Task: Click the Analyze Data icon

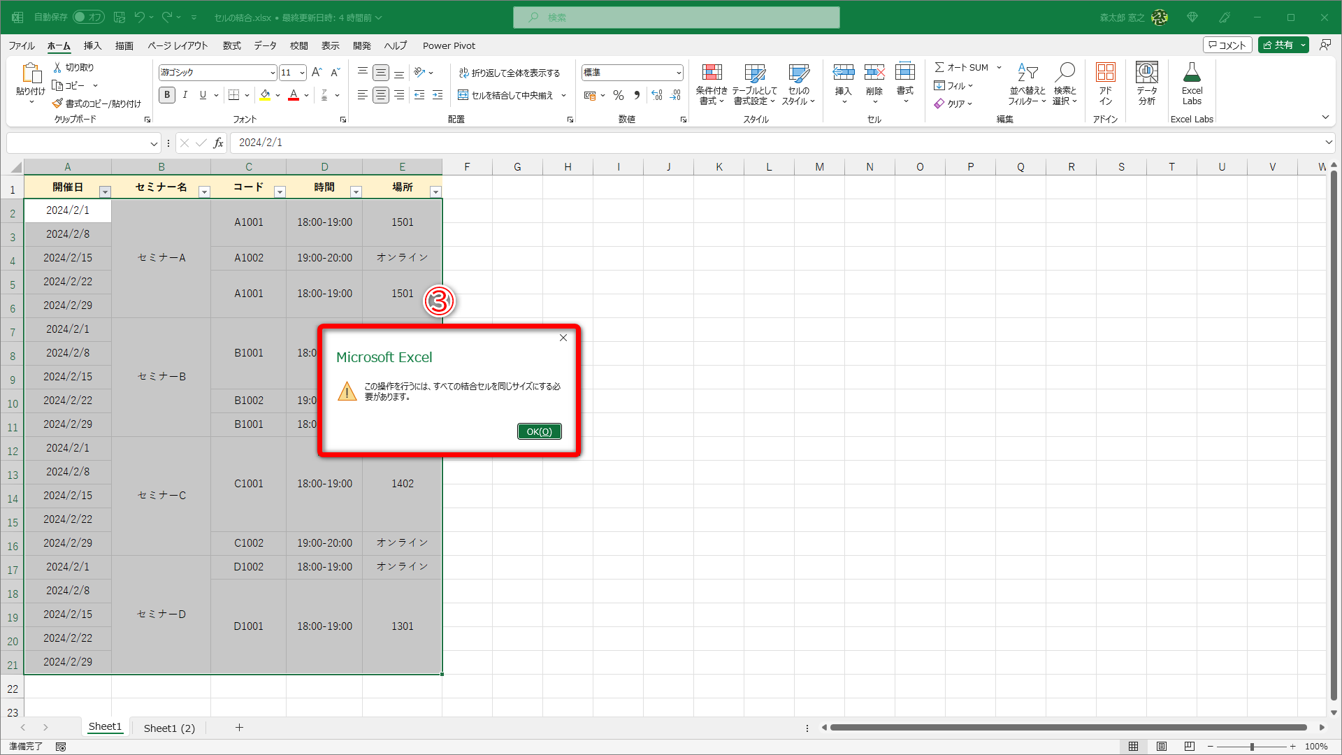Action: pos(1146,73)
